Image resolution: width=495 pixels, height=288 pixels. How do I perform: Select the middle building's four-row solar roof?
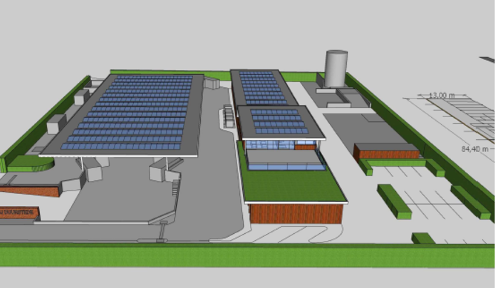click(x=279, y=121)
